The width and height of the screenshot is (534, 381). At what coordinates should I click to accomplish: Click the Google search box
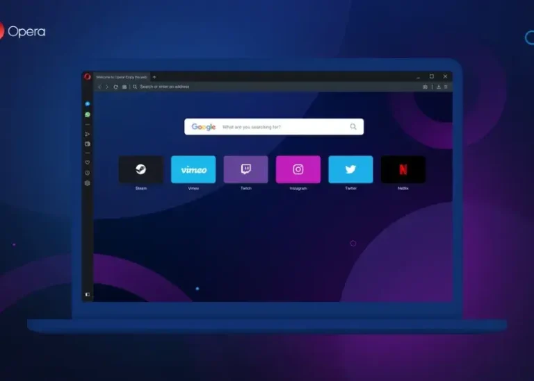point(274,127)
